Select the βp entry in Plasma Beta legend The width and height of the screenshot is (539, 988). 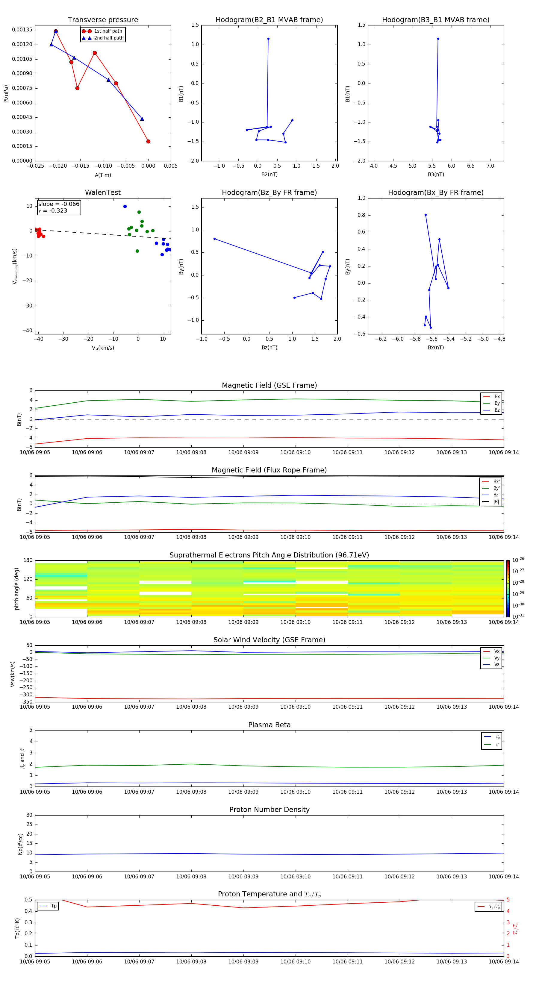492,737
